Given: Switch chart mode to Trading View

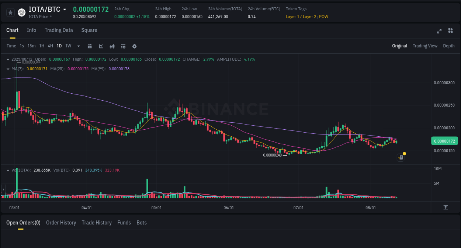Looking at the screenshot, I should pos(425,46).
